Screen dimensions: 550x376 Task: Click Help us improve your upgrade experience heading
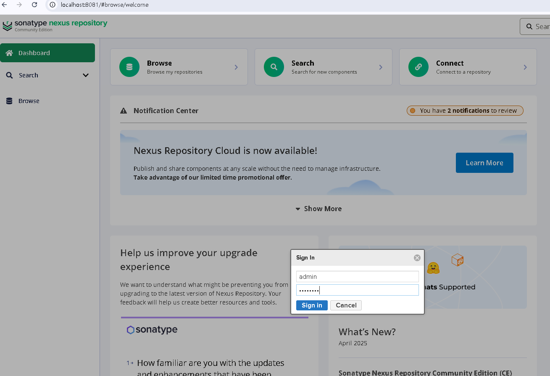(189, 260)
